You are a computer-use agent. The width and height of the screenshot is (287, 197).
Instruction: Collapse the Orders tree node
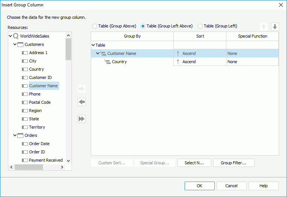pyautogui.click(x=15, y=135)
